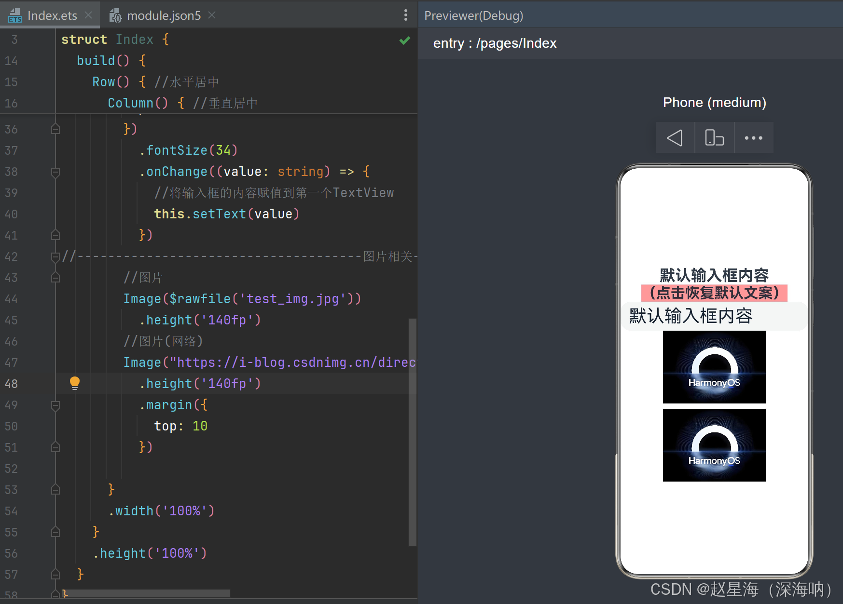Click the sticky Row() line
Screen dimensions: 843x604
click(155, 82)
